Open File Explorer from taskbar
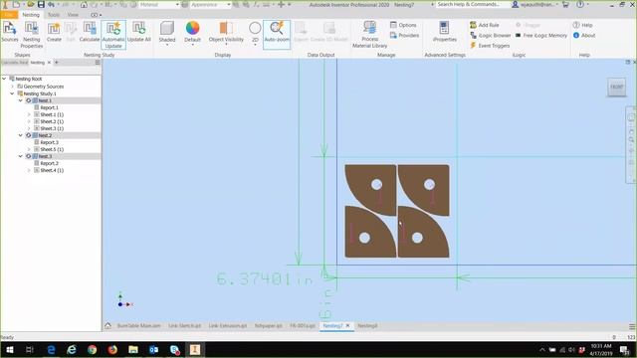This screenshot has height=358, width=637. pyautogui.click(x=133, y=349)
